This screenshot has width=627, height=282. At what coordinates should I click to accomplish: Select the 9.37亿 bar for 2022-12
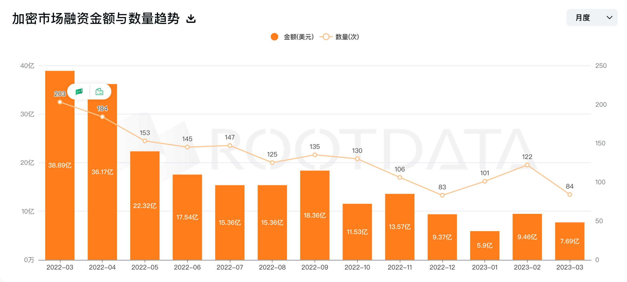coord(442,237)
